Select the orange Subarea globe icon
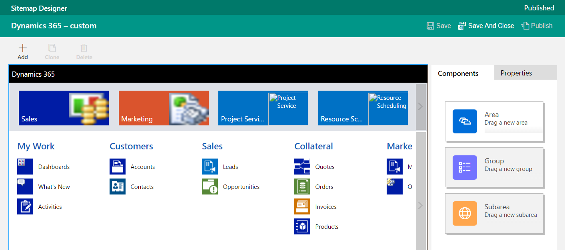Image resolution: width=565 pixels, height=250 pixels. (x=465, y=213)
